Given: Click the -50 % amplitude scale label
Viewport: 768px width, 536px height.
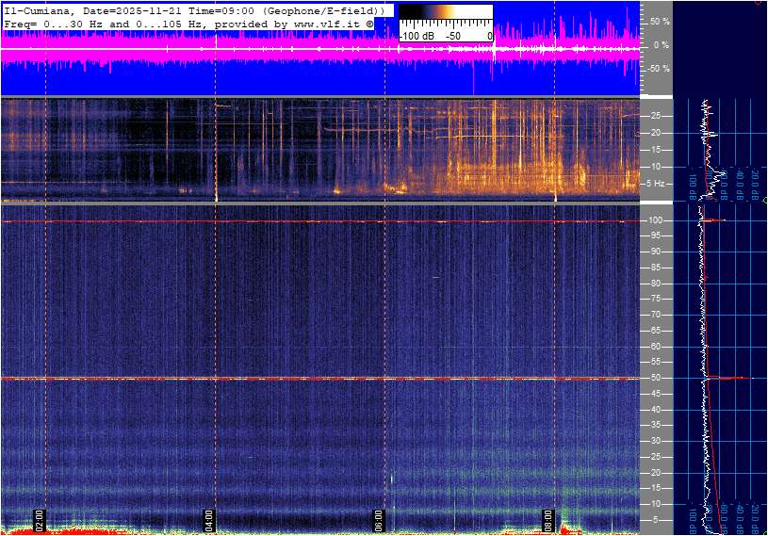Looking at the screenshot, I should [x=658, y=69].
